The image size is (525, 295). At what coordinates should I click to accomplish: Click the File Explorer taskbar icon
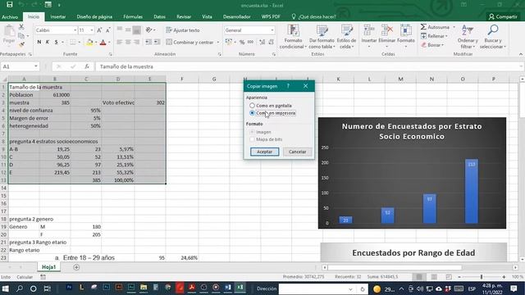pyautogui.click(x=144, y=288)
